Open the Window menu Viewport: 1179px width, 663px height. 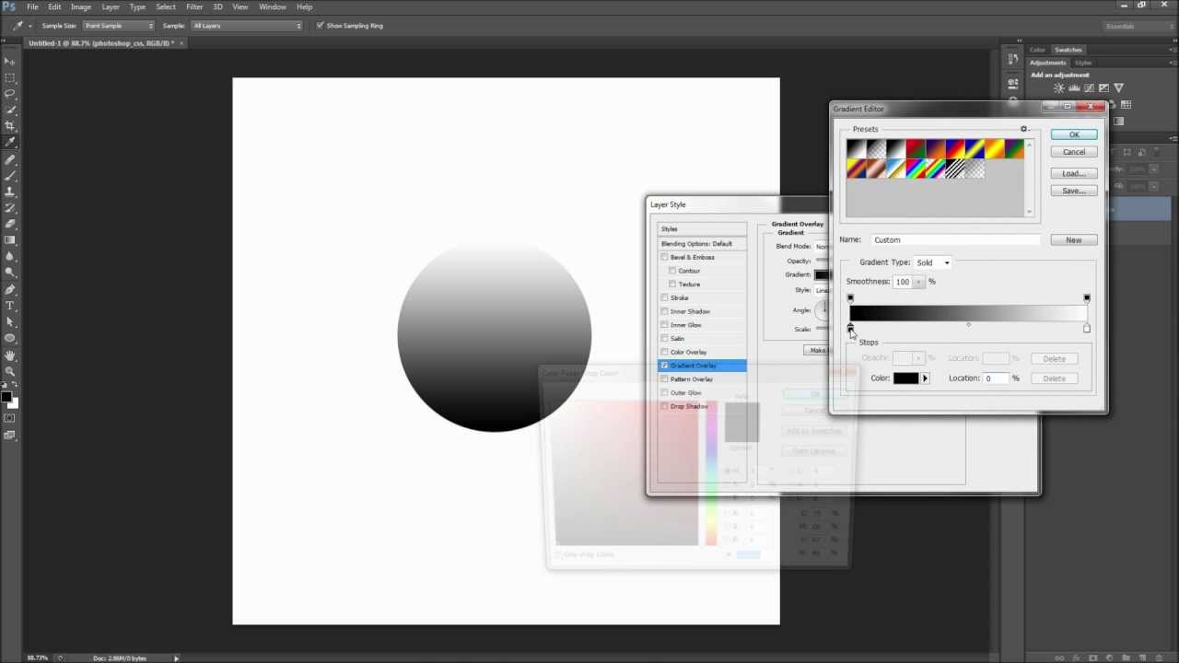(273, 6)
